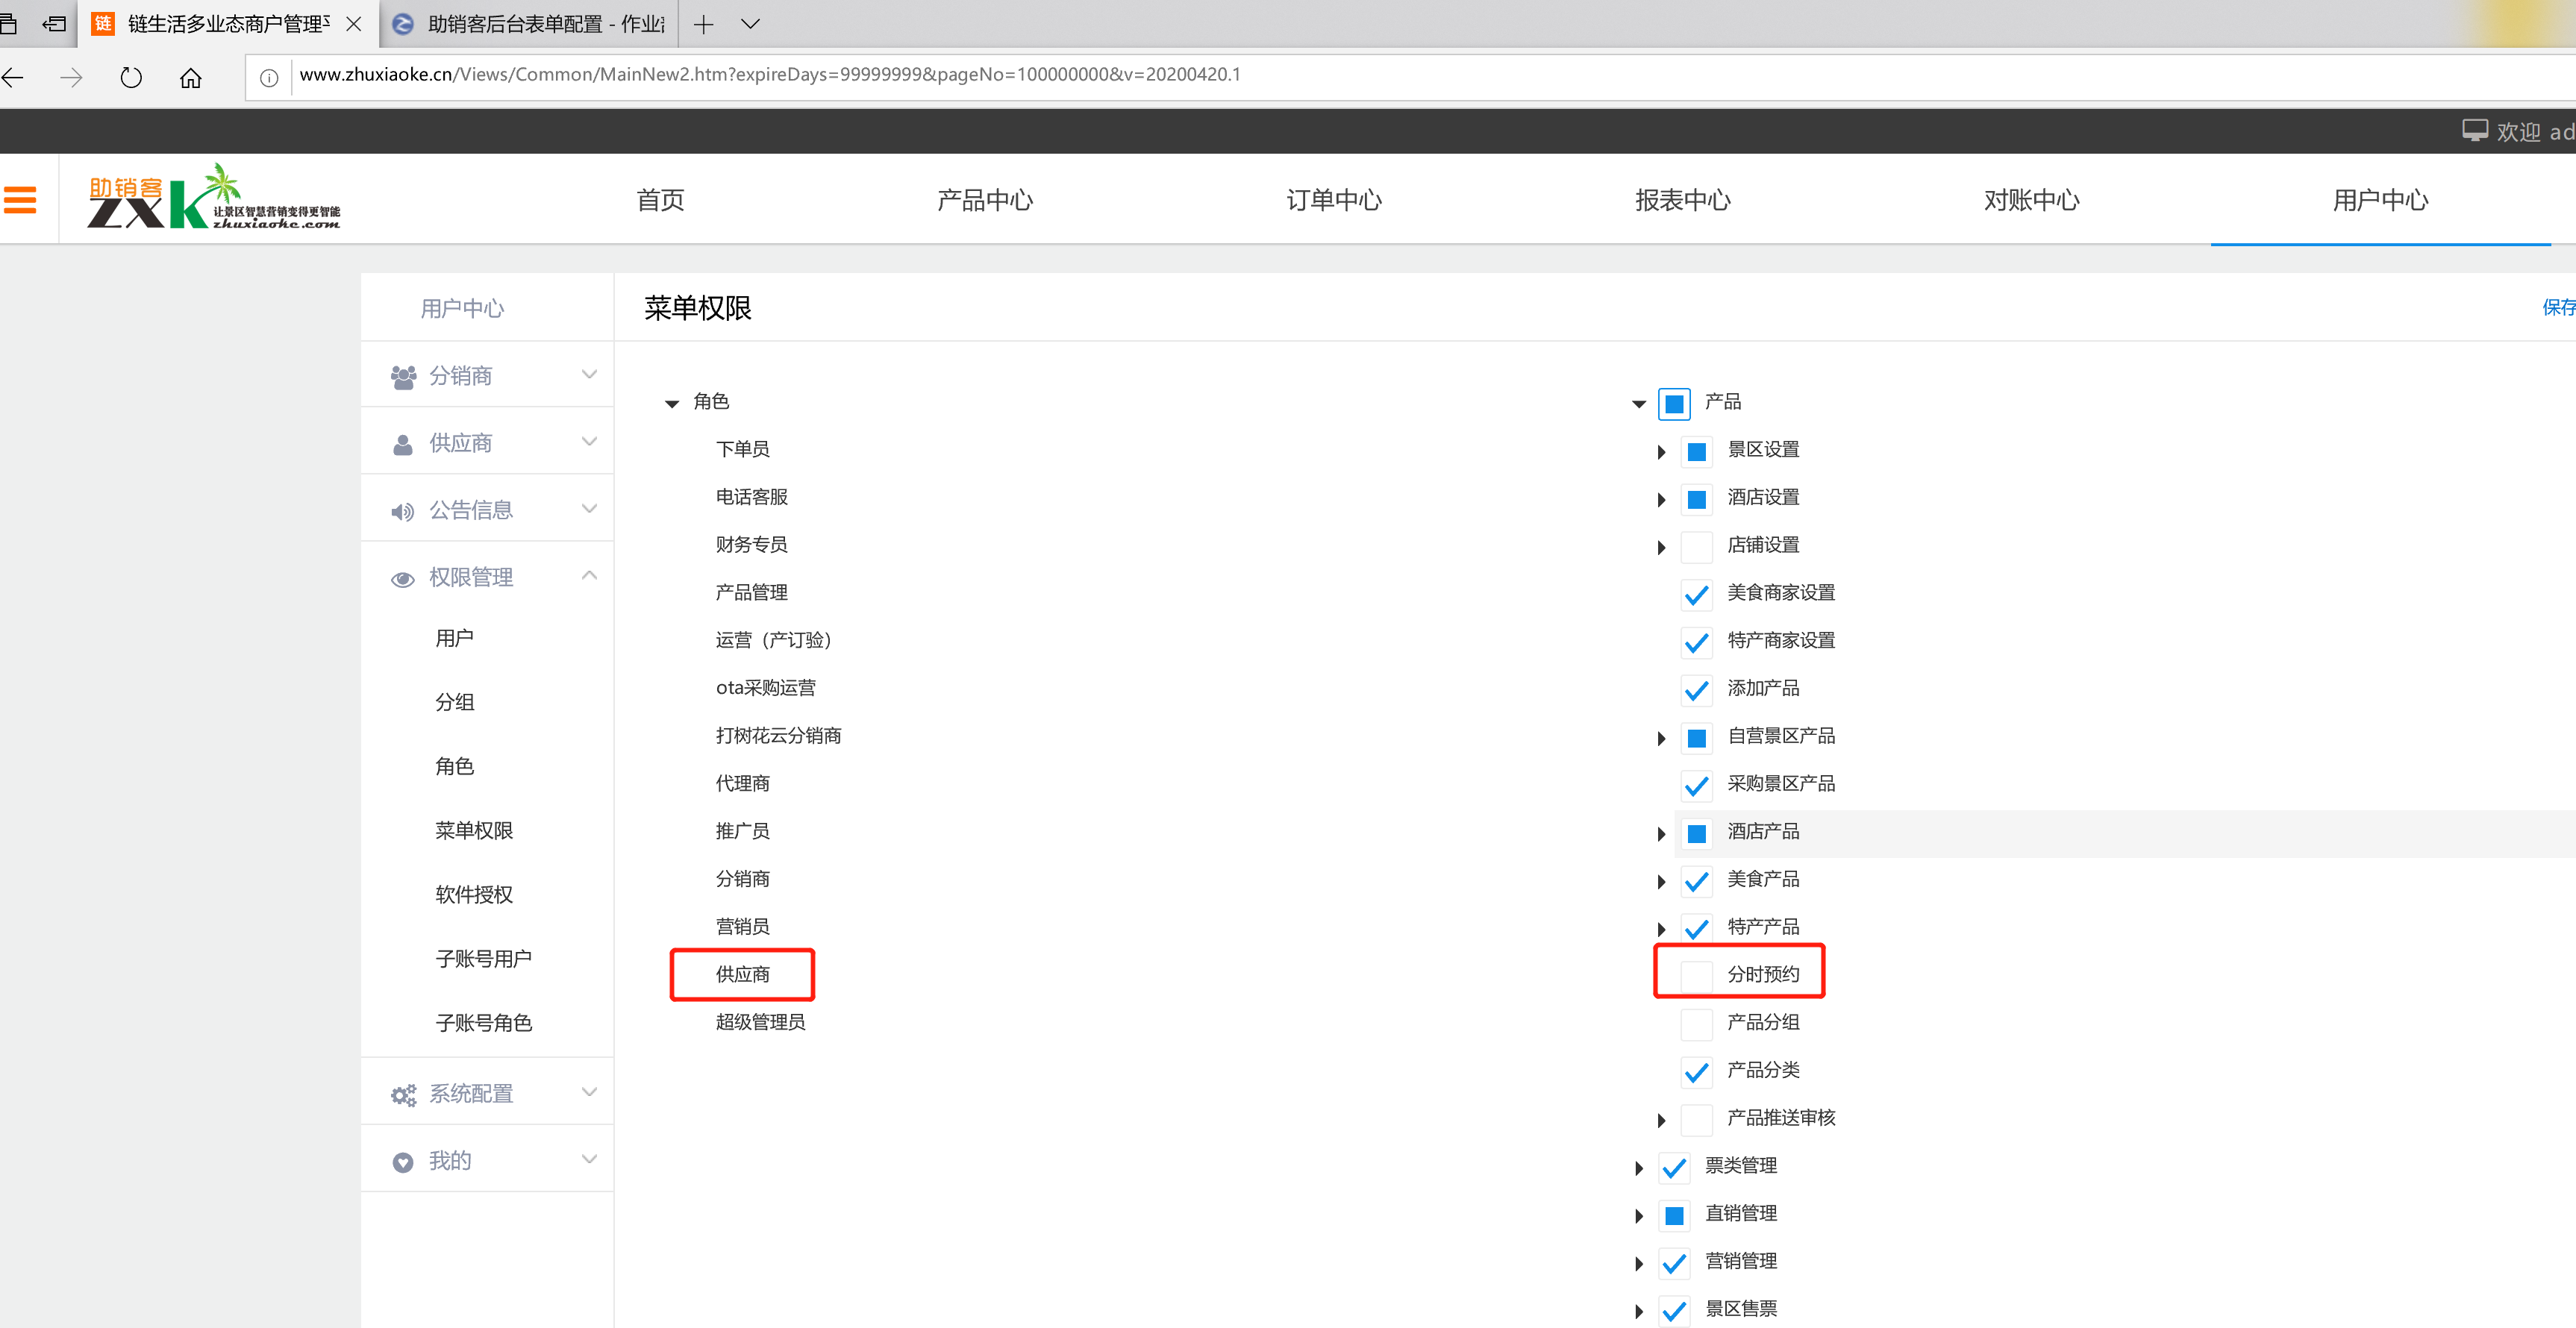Expand the 供应商 sidebar section chevron
The width and height of the screenshot is (2576, 1328).
click(589, 442)
